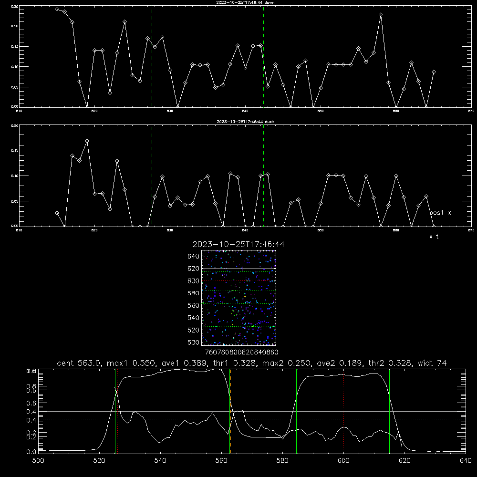Click the 520 tick label on bottom plot x-axis
Image resolution: width=477 pixels, height=477 pixels.
[99, 461]
